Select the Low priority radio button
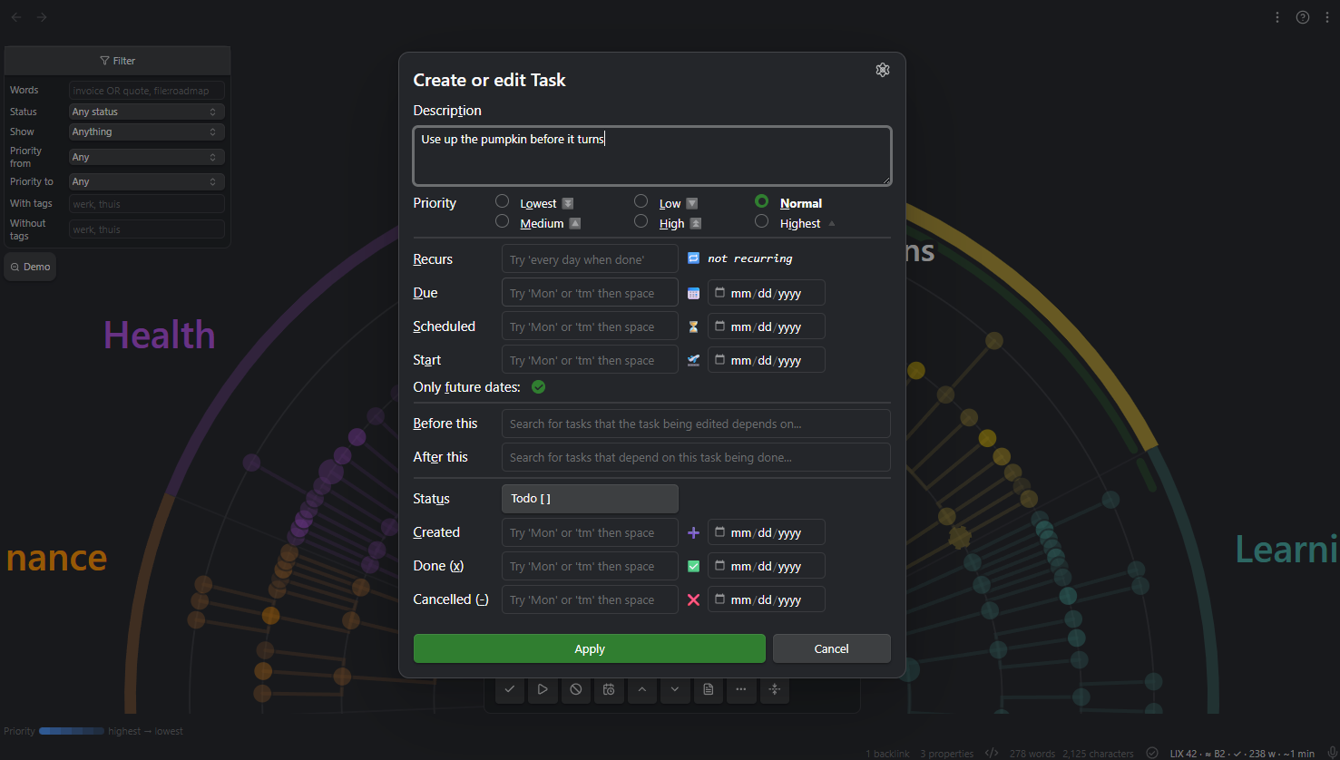Screen dimensions: 1340x760 pos(641,201)
